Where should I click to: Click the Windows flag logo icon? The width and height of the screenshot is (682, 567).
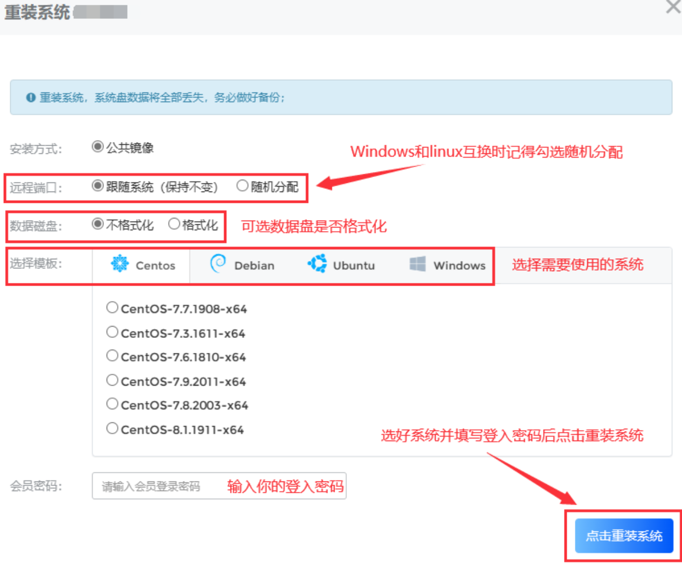coord(417,264)
